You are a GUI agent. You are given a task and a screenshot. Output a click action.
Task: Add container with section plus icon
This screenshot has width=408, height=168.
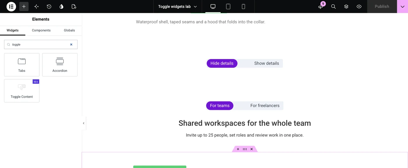[238, 149]
